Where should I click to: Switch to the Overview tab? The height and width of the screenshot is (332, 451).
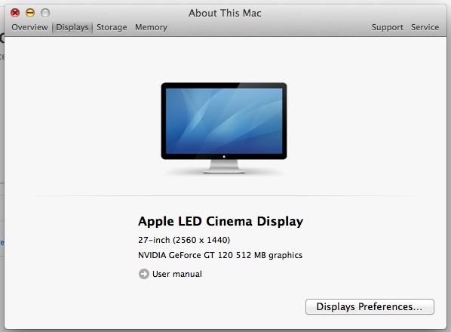29,27
